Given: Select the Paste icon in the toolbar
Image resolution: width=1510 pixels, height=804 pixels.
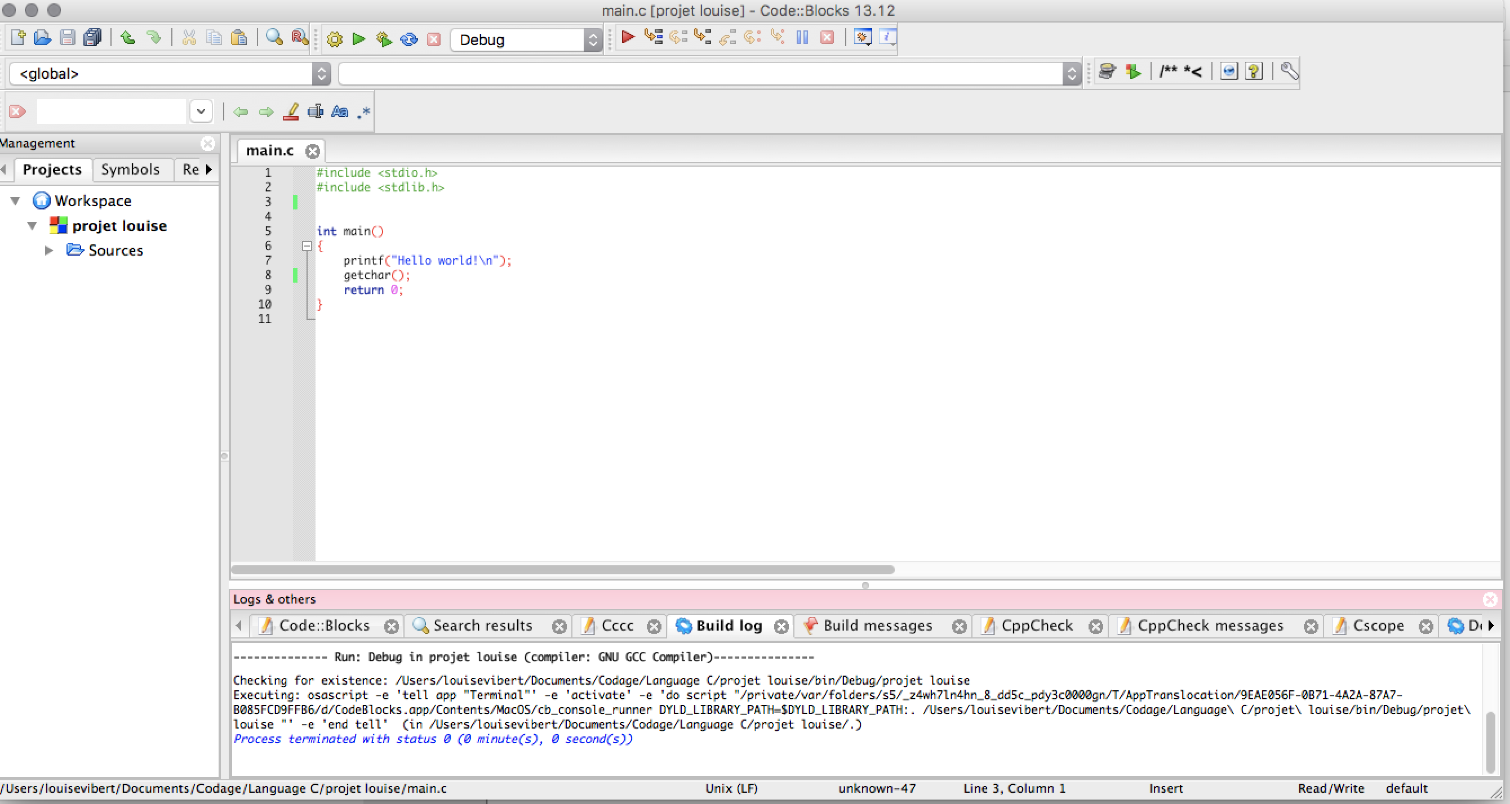Looking at the screenshot, I should [x=239, y=38].
